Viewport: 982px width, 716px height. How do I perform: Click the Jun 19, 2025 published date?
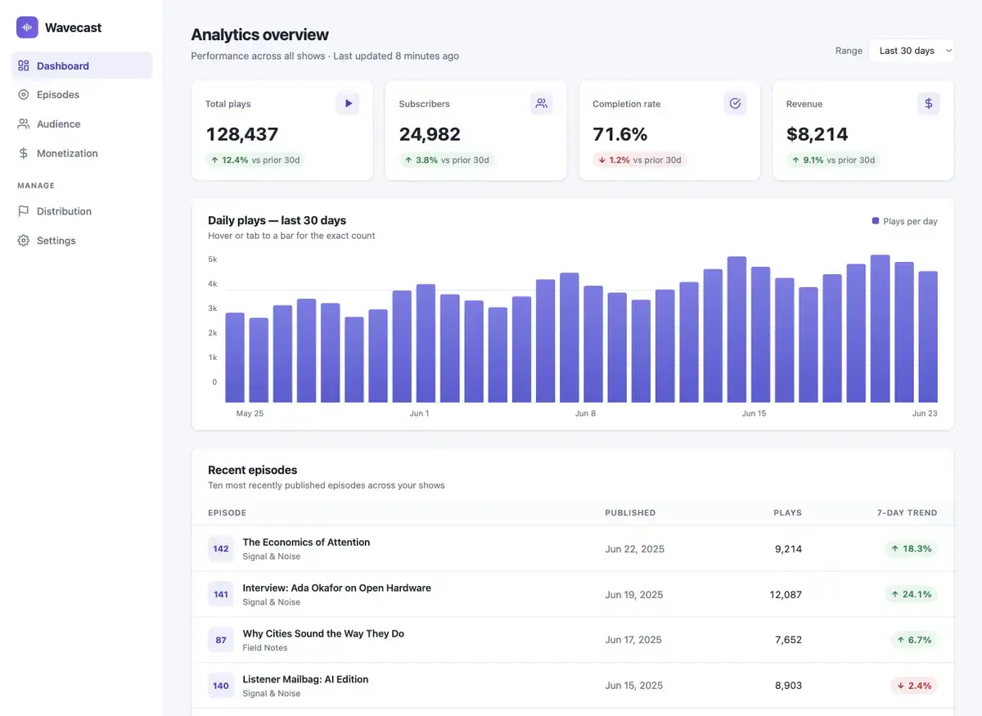click(634, 595)
